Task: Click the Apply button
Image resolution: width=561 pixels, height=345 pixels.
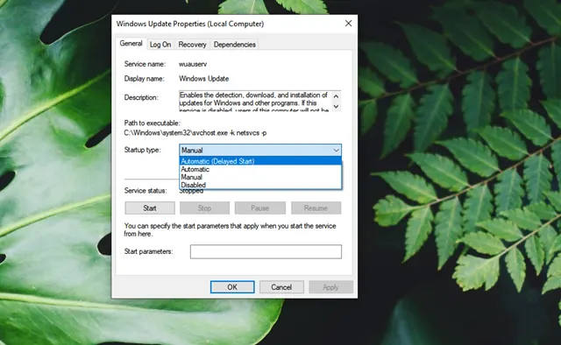Action: (330, 287)
